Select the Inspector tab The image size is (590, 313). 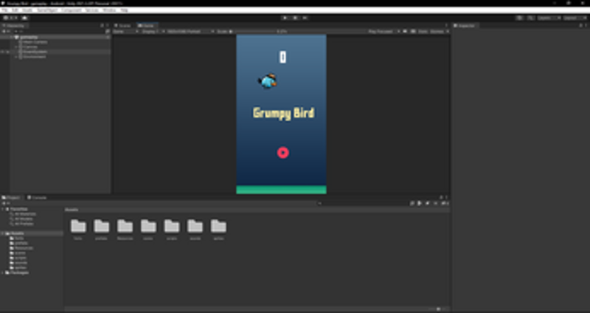tap(465, 26)
